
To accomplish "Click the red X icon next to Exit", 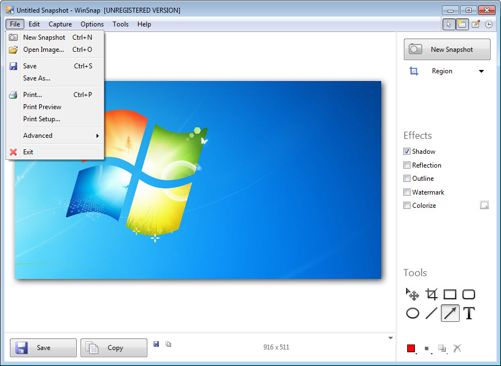I will [x=13, y=152].
